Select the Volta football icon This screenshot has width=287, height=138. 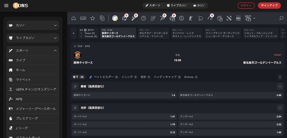(248, 18)
